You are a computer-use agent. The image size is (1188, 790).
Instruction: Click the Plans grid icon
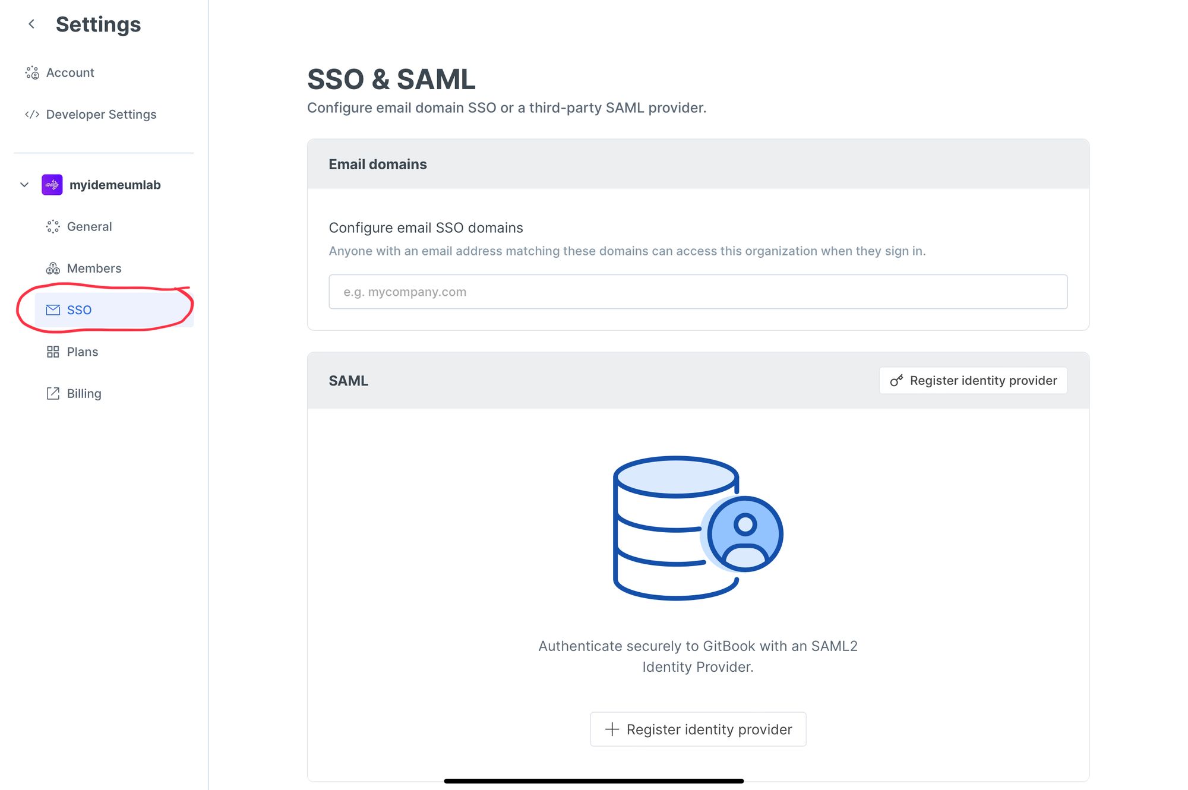coord(53,352)
